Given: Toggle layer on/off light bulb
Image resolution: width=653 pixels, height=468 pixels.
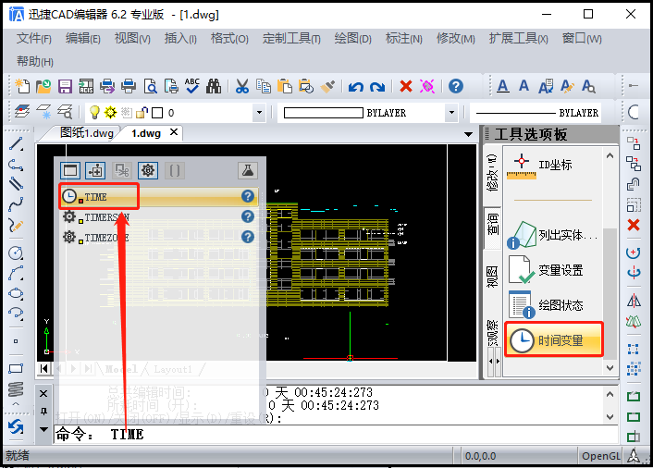Looking at the screenshot, I should pos(94,112).
